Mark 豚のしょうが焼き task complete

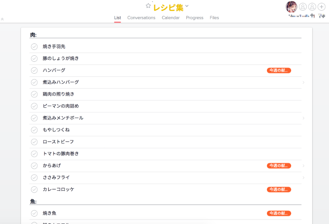coord(34,59)
